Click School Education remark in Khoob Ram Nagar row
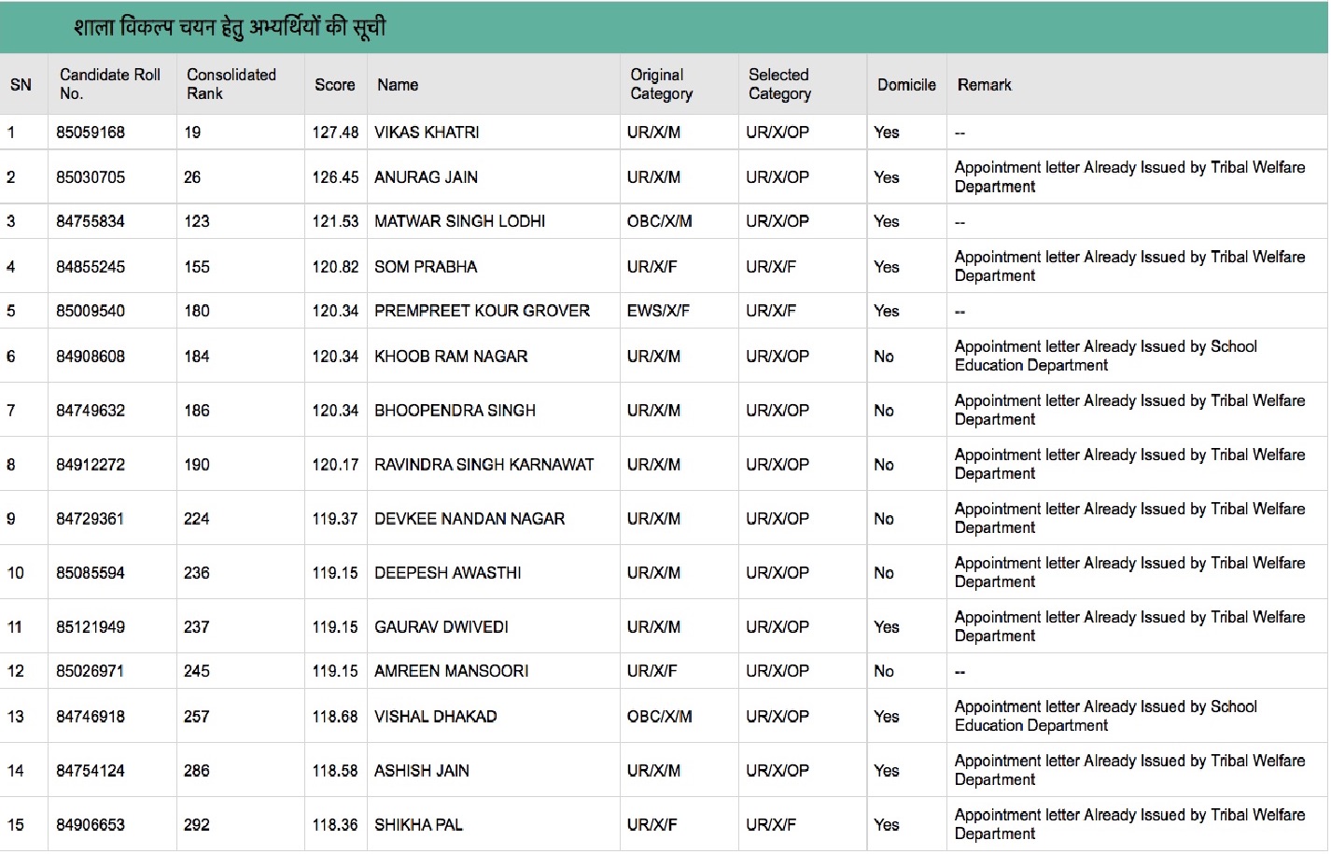This screenshot has height=854, width=1331. click(x=1106, y=356)
